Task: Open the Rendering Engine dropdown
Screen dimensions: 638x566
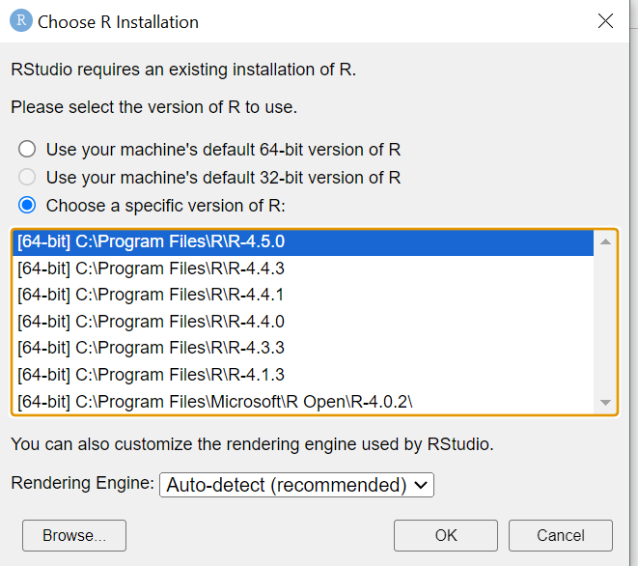Action: pyautogui.click(x=296, y=485)
